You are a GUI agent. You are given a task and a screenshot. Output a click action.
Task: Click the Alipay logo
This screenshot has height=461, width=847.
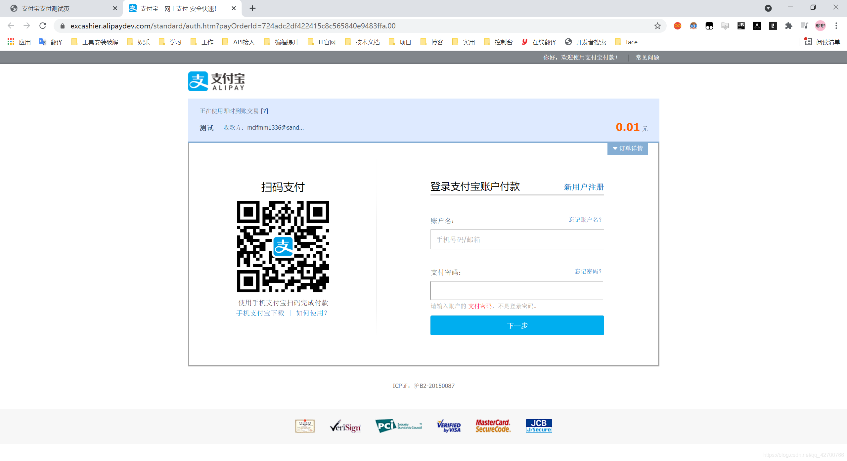216,81
